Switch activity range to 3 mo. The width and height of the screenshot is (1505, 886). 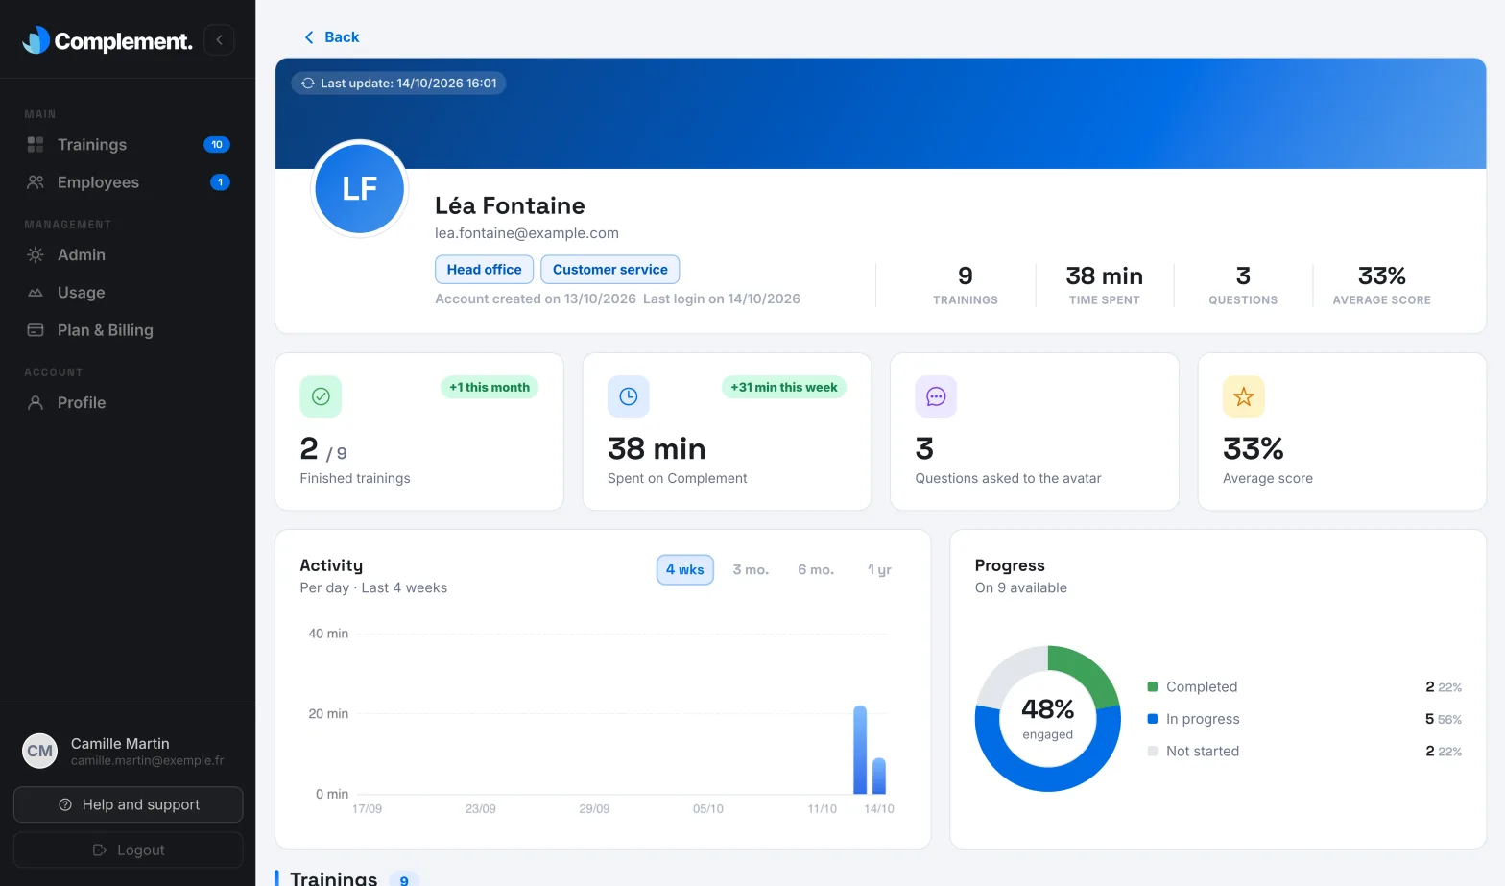[x=751, y=570]
